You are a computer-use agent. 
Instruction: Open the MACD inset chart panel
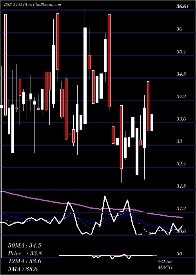tap(108, 255)
